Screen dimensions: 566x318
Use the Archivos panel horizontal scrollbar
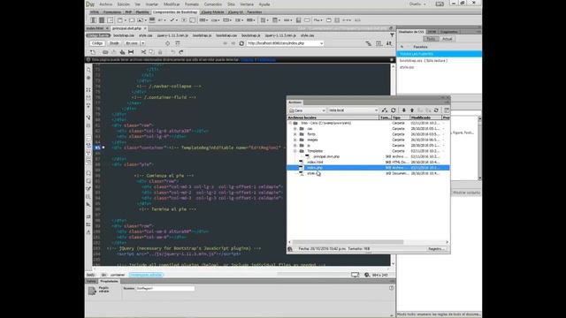348,242
